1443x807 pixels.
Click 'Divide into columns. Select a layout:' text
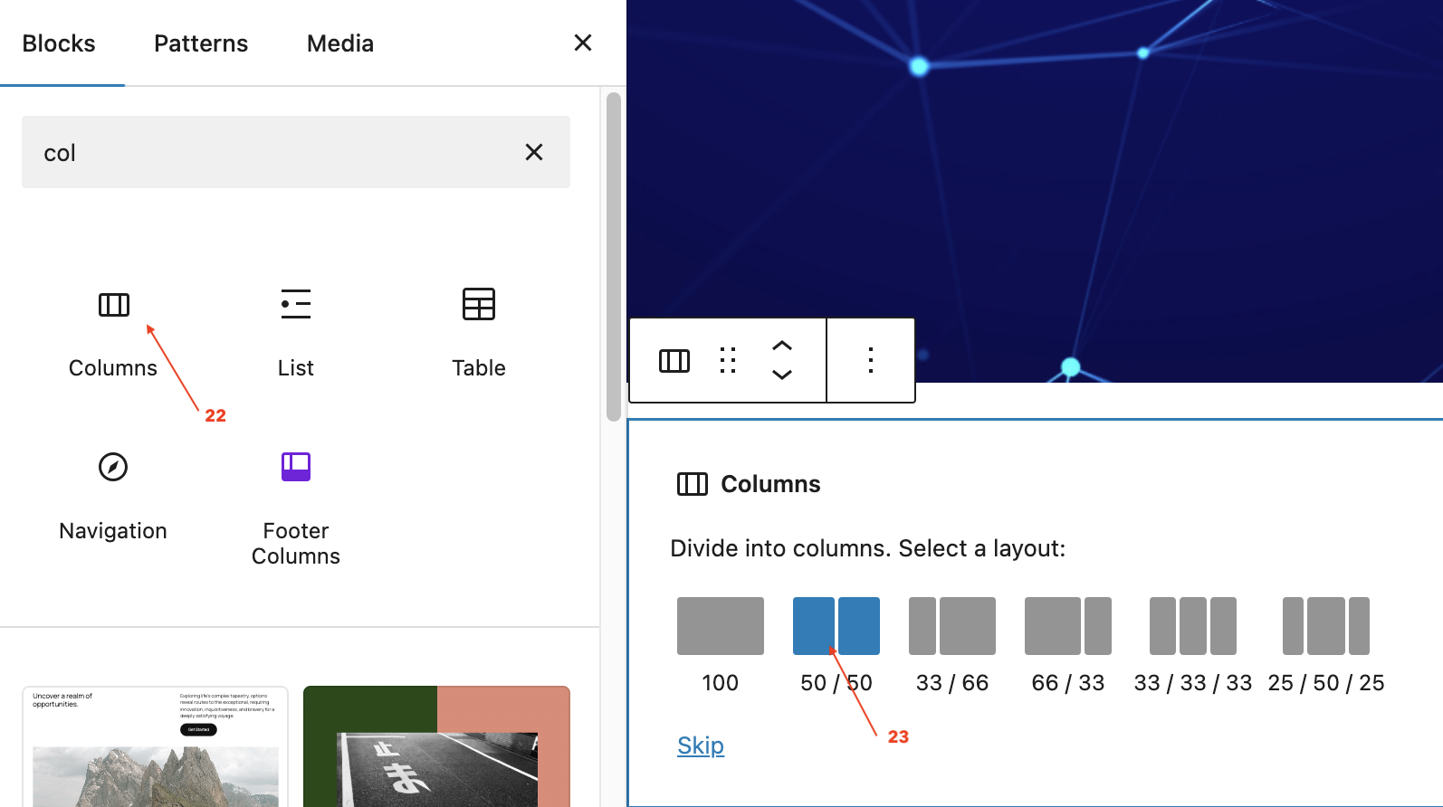[868, 548]
